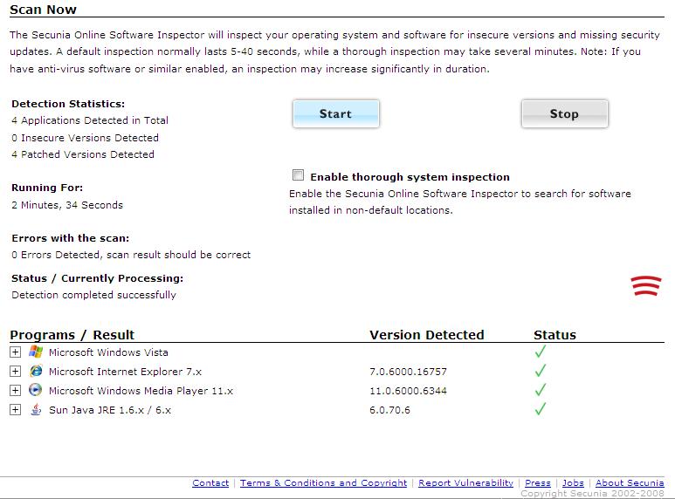
Task: Click the 'Enable thorough system inspection' label
Action: 410,177
